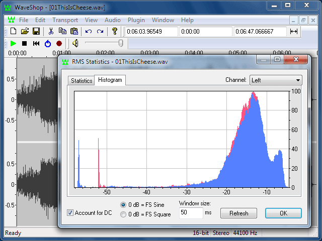Click the current position time field 0:06:03.96549
Viewport: 322px width, 241px height.
(x=151, y=32)
